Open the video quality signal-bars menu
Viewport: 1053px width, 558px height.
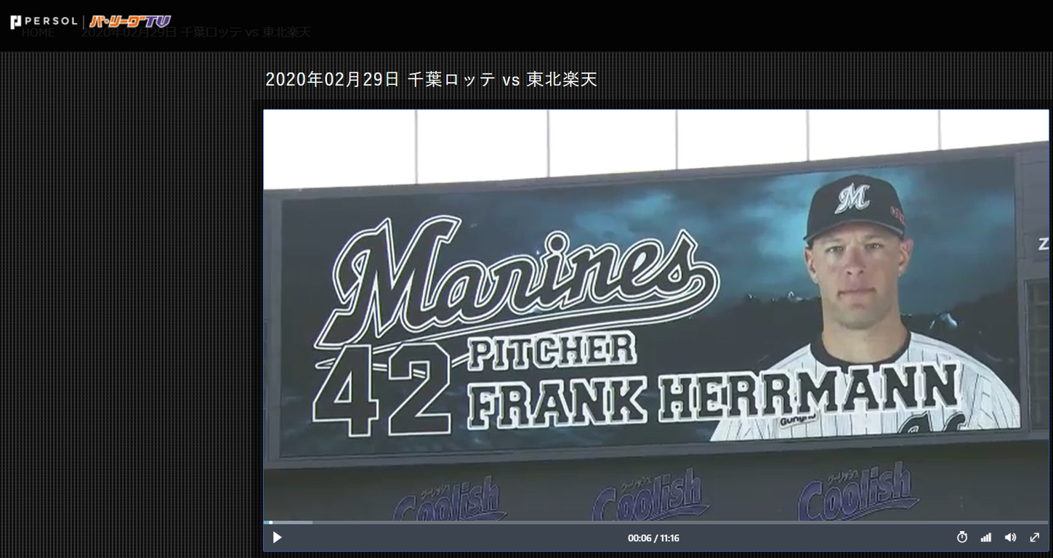[x=986, y=538]
